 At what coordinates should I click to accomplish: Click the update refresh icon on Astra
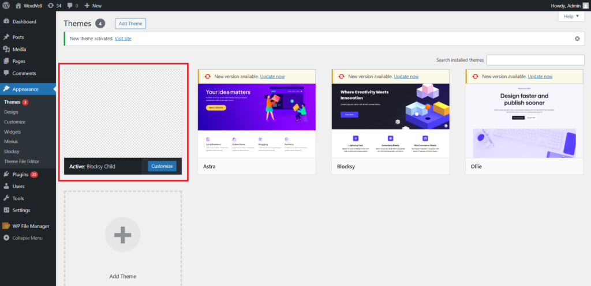(207, 76)
